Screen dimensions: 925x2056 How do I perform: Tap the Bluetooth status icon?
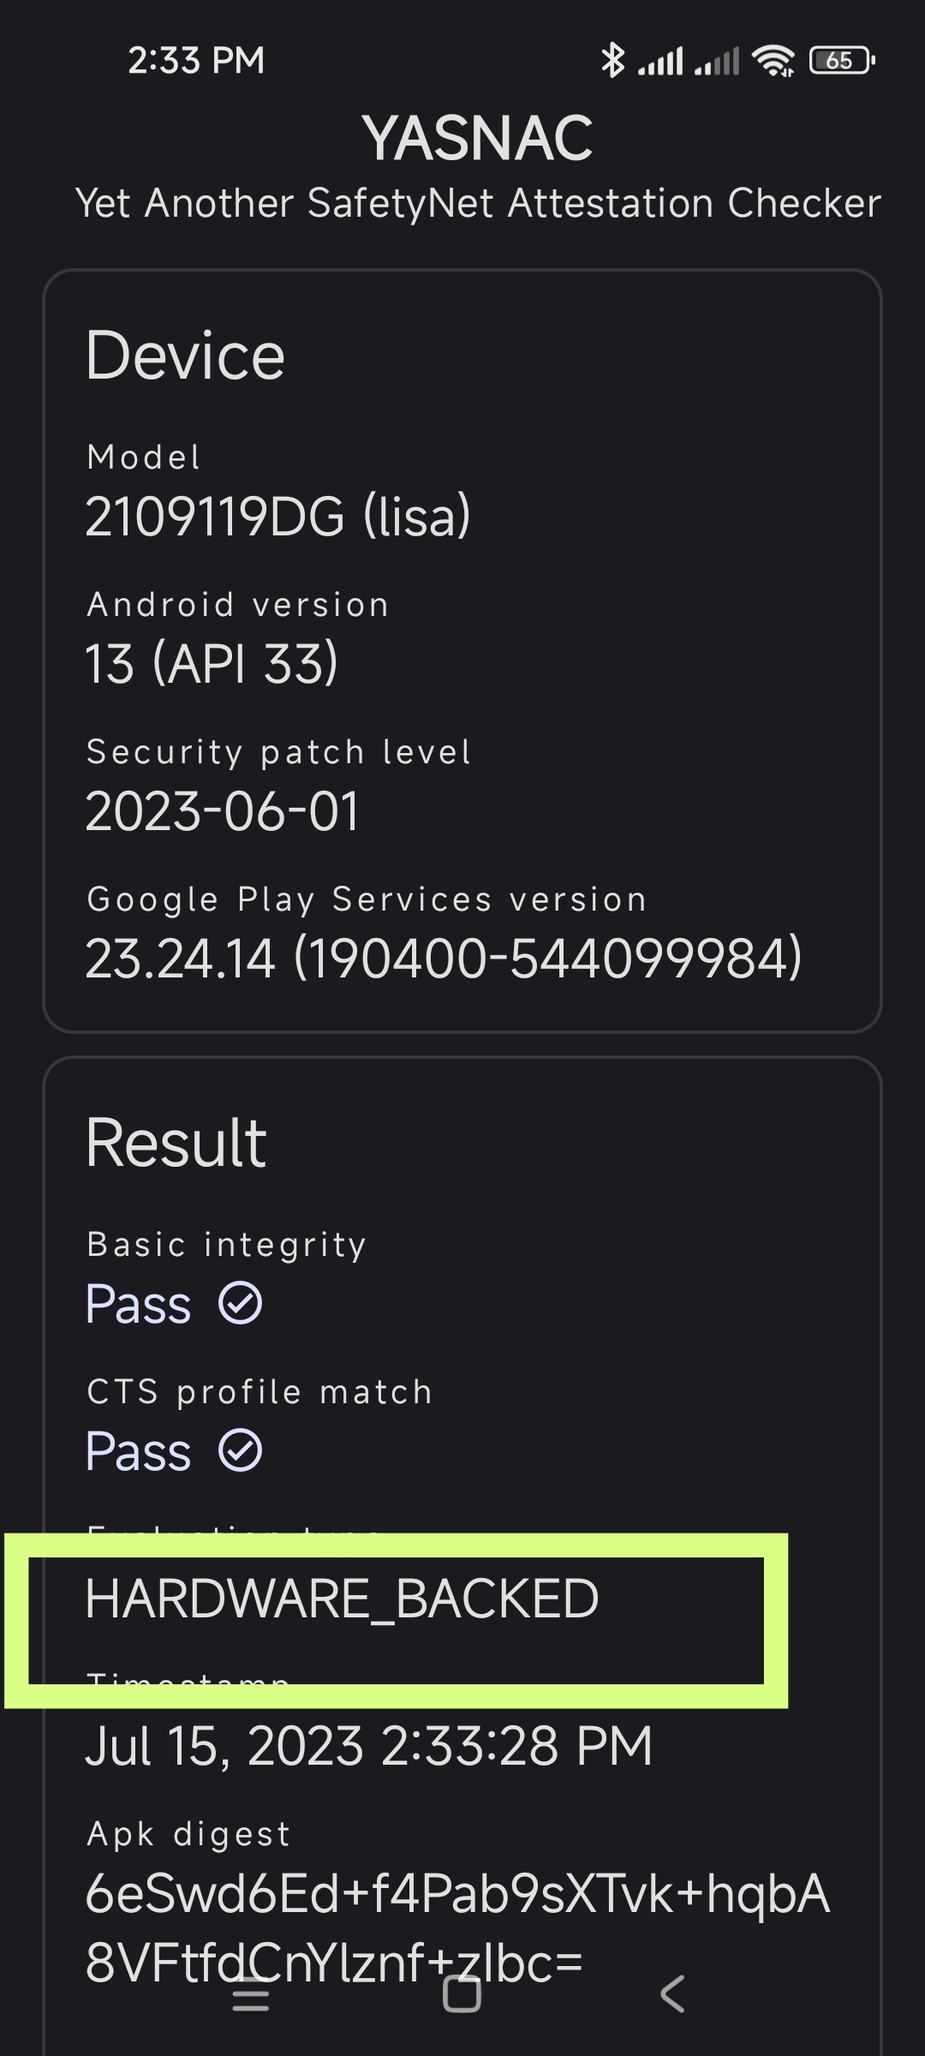[612, 61]
